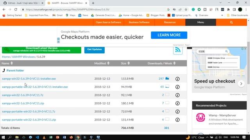Click LEARN MORE in the Google Maps ad
This screenshot has width=250, height=140.
point(169,35)
